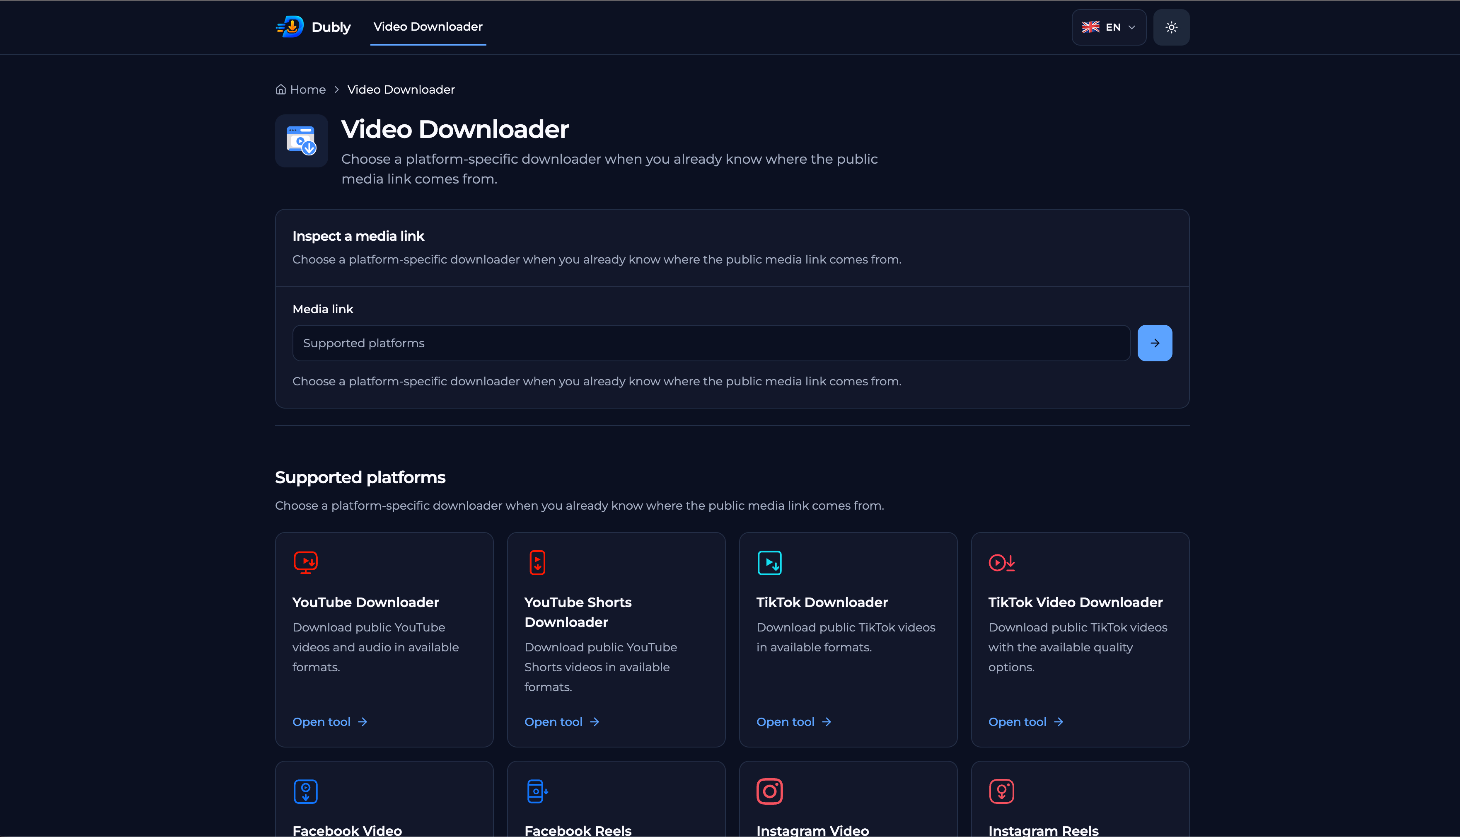Open tool for YouTube Shorts Downloader
The image size is (1460, 837).
561,722
